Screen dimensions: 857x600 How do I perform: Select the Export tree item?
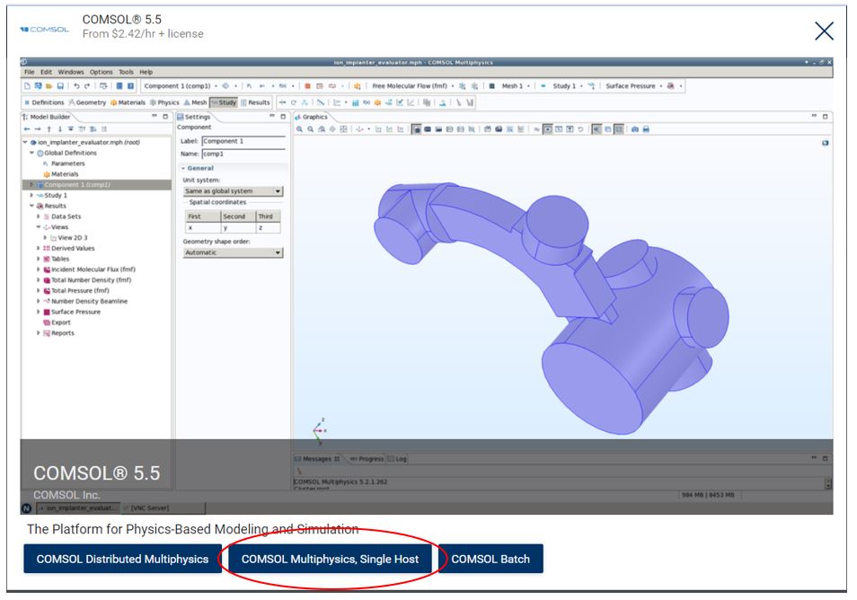(61, 322)
